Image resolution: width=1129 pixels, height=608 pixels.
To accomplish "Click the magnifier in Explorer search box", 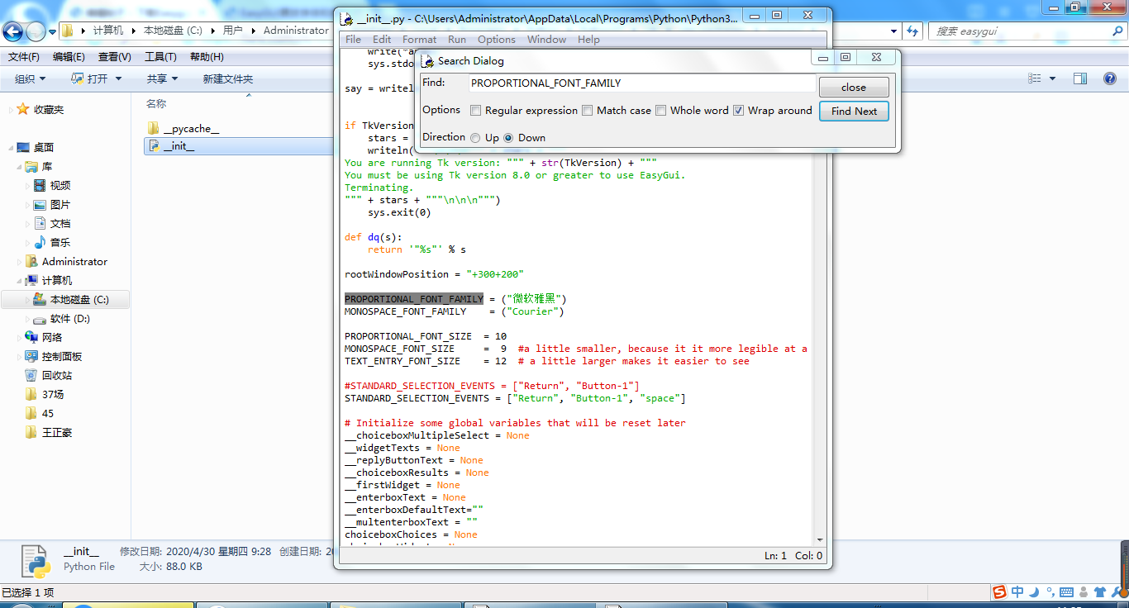I will click(x=1117, y=31).
